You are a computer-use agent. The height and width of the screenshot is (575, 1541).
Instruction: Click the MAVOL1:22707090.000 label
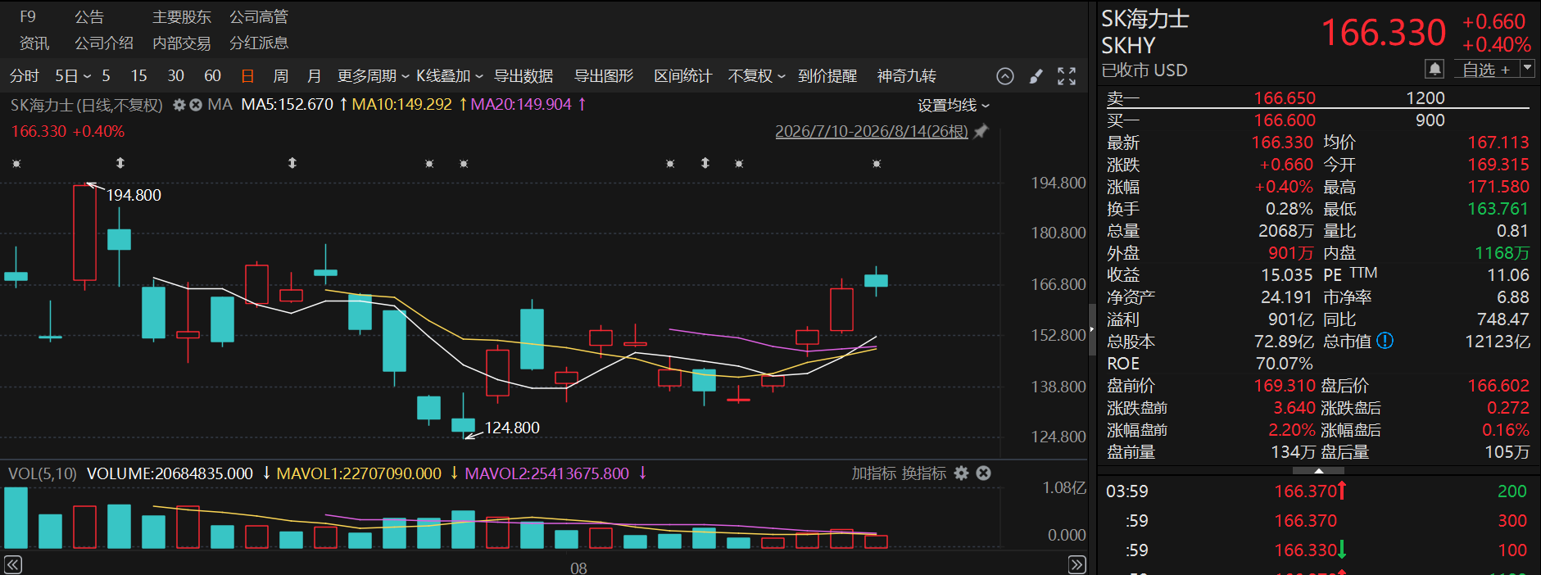[x=359, y=473]
